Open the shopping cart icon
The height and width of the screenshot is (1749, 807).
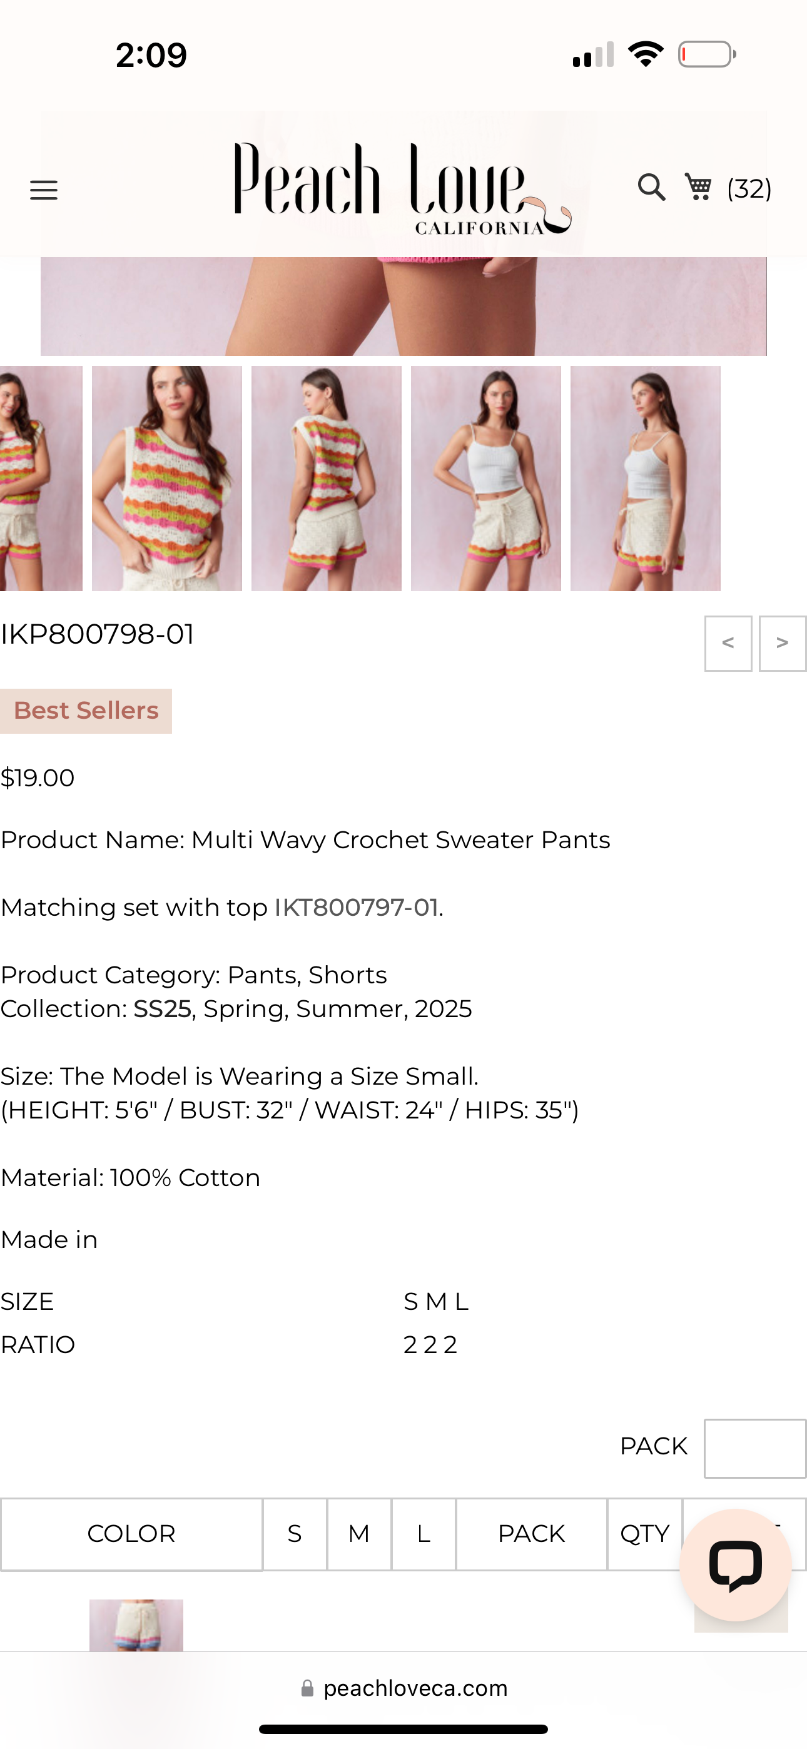tap(698, 188)
